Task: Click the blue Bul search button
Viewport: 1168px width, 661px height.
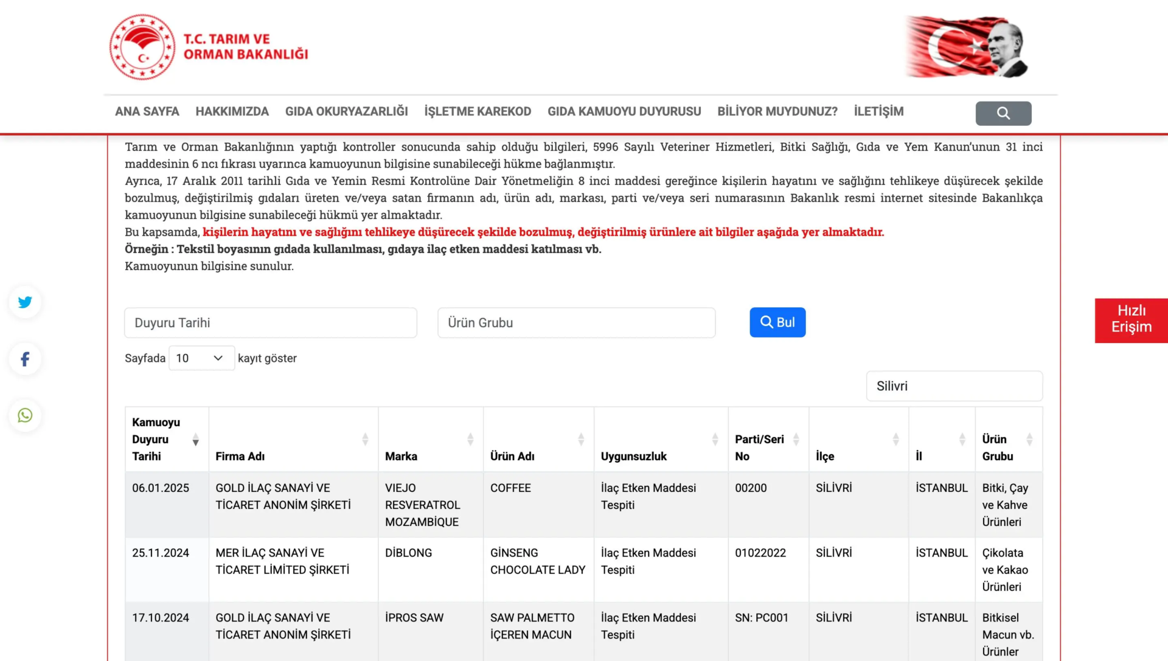Action: 777,322
